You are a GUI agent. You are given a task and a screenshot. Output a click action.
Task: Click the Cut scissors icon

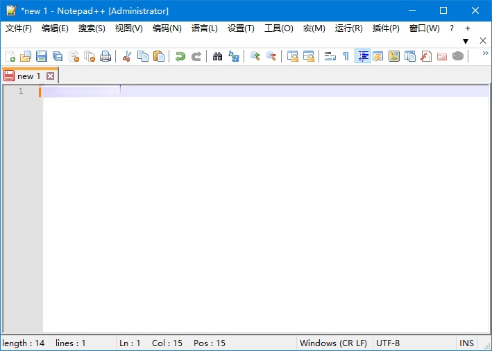[126, 56]
